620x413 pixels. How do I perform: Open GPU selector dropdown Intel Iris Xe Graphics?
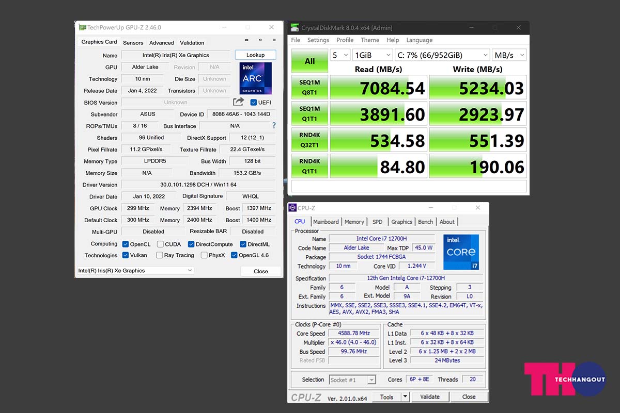pyautogui.click(x=135, y=270)
